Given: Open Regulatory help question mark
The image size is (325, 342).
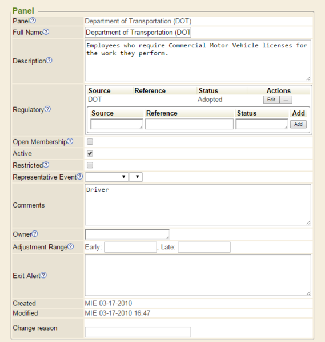Looking at the screenshot, I should [48, 109].
